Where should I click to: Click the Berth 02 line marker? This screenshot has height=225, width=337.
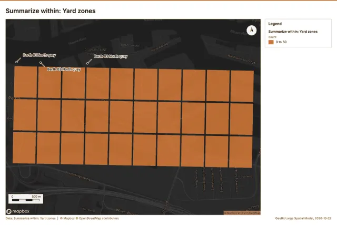point(42,64)
